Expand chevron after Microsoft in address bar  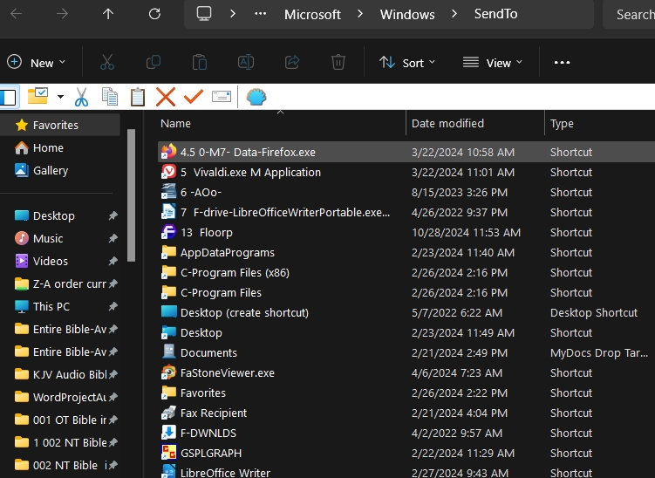(x=360, y=14)
